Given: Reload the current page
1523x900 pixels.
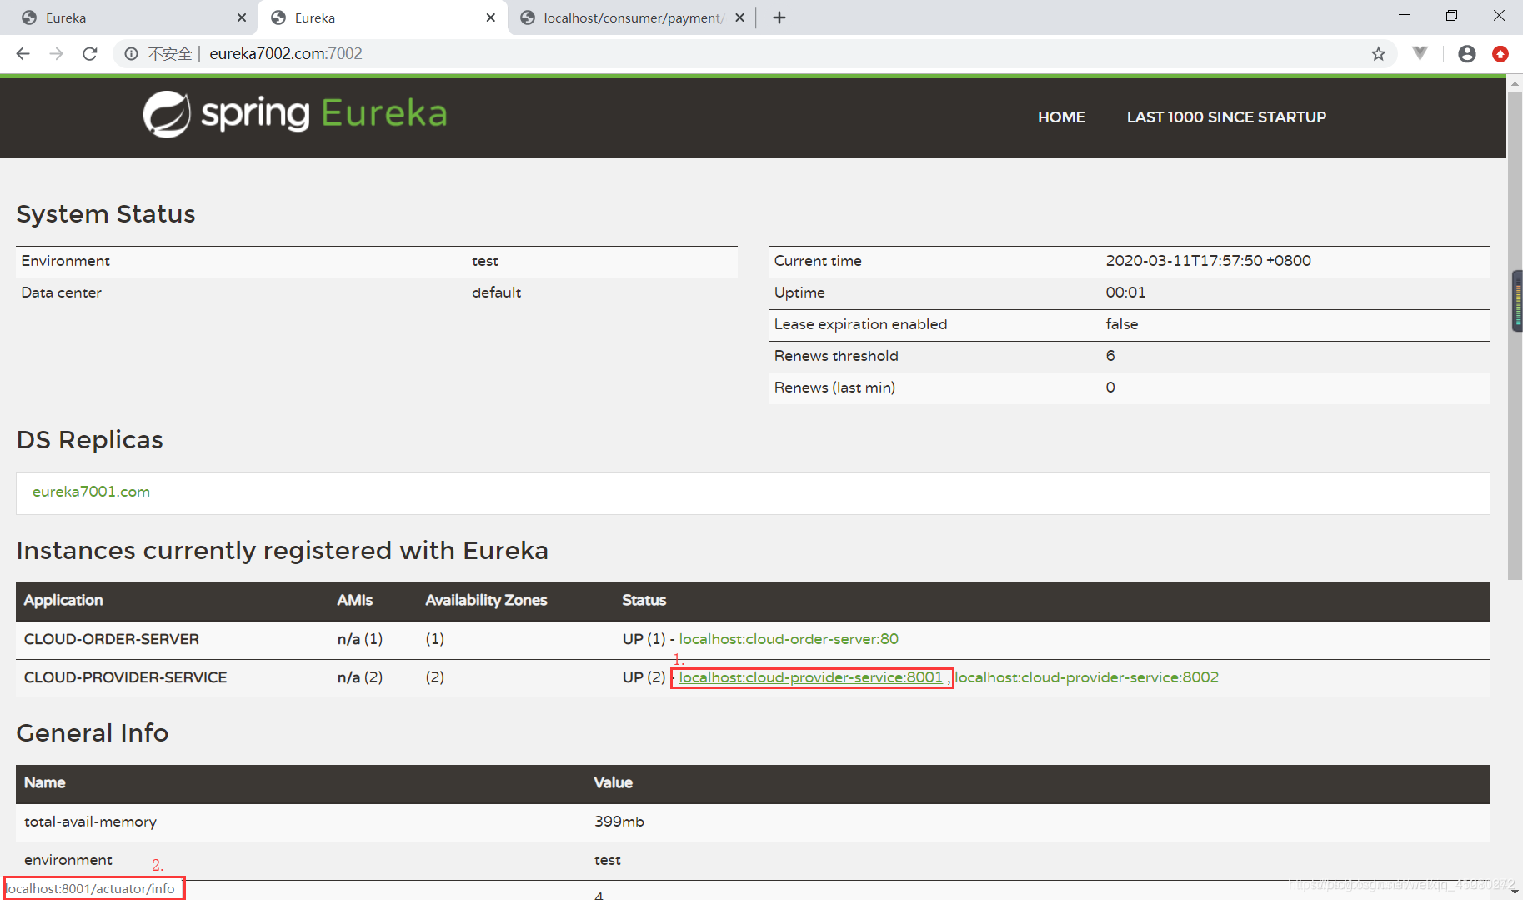Looking at the screenshot, I should pos(90,53).
